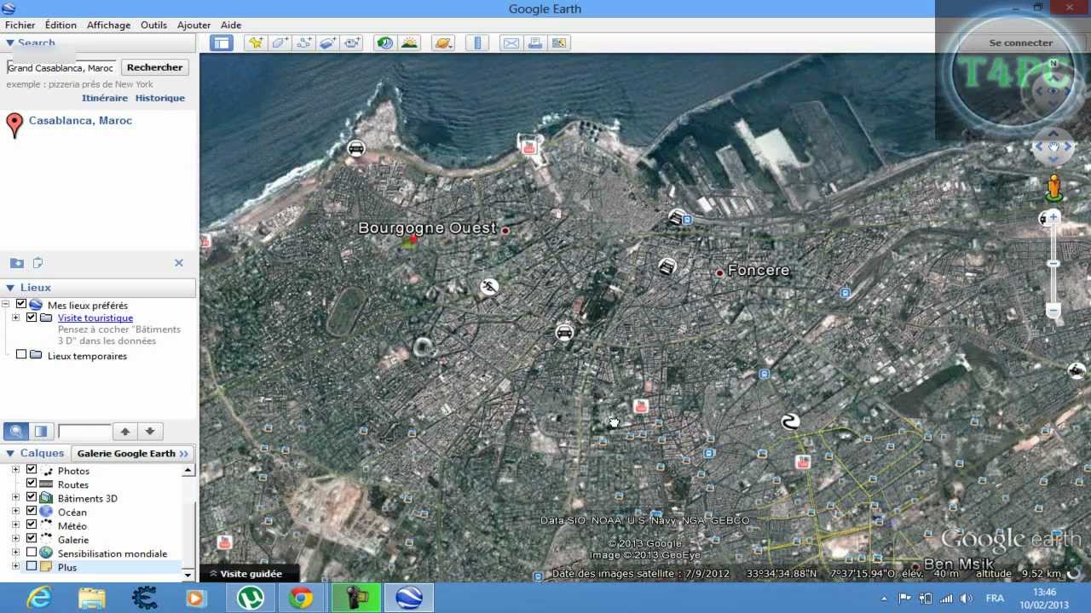Add a placemark with the pin icon
This screenshot has height=613, width=1091.
coord(255,43)
